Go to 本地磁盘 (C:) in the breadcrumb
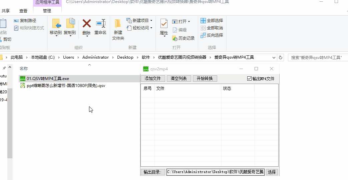 (43, 57)
